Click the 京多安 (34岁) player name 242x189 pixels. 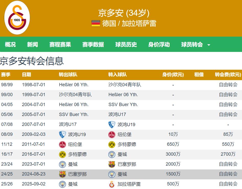[x=124, y=13]
